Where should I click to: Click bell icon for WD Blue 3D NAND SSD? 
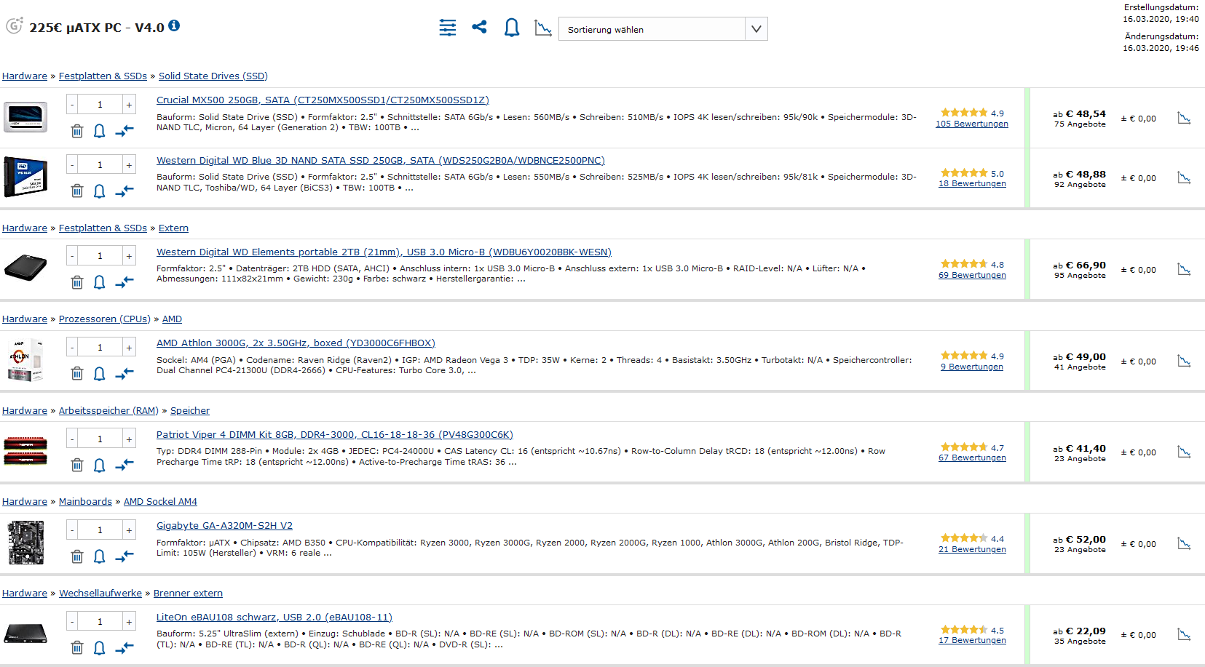[x=100, y=191]
